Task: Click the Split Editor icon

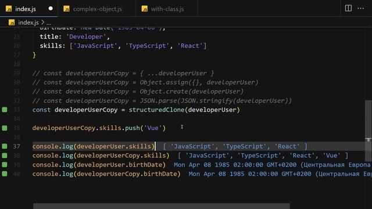Action: (x=348, y=8)
